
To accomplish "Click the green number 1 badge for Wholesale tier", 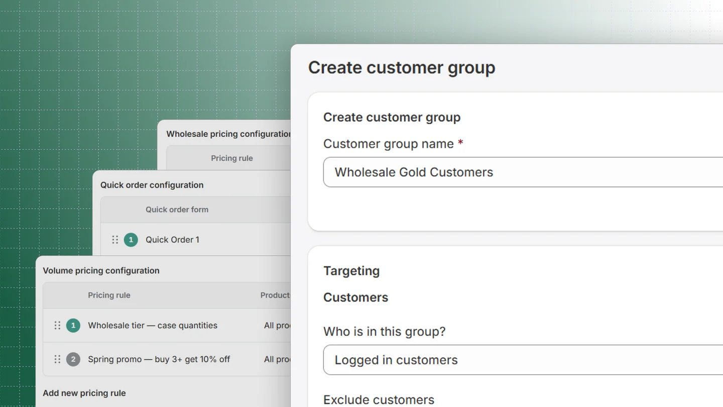I will tap(73, 326).
